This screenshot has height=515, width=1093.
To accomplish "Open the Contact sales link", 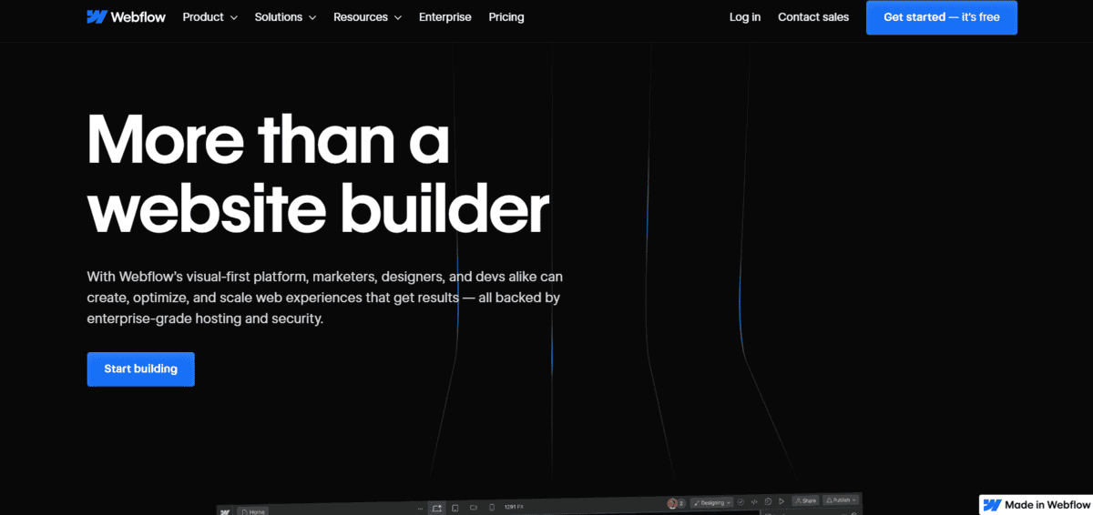I will click(x=812, y=17).
